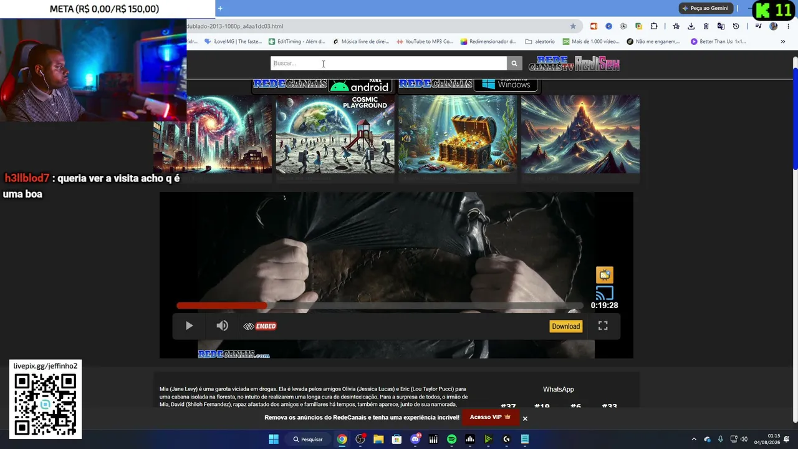The image size is (798, 449).
Task: Open the media controls toolbar icon
Action: pyautogui.click(x=758, y=26)
